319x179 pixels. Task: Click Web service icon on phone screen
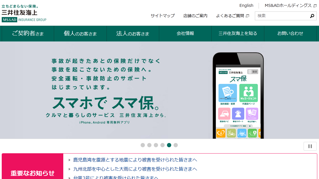(x=228, y=93)
